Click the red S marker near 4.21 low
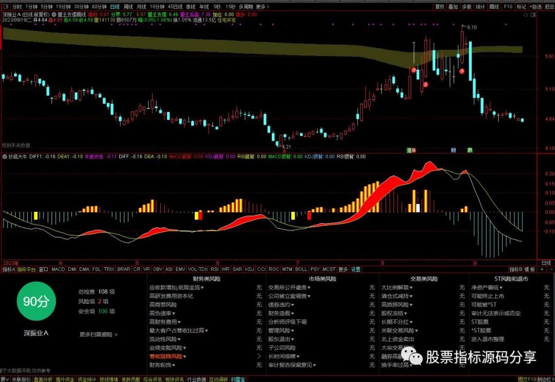 (x=284, y=151)
